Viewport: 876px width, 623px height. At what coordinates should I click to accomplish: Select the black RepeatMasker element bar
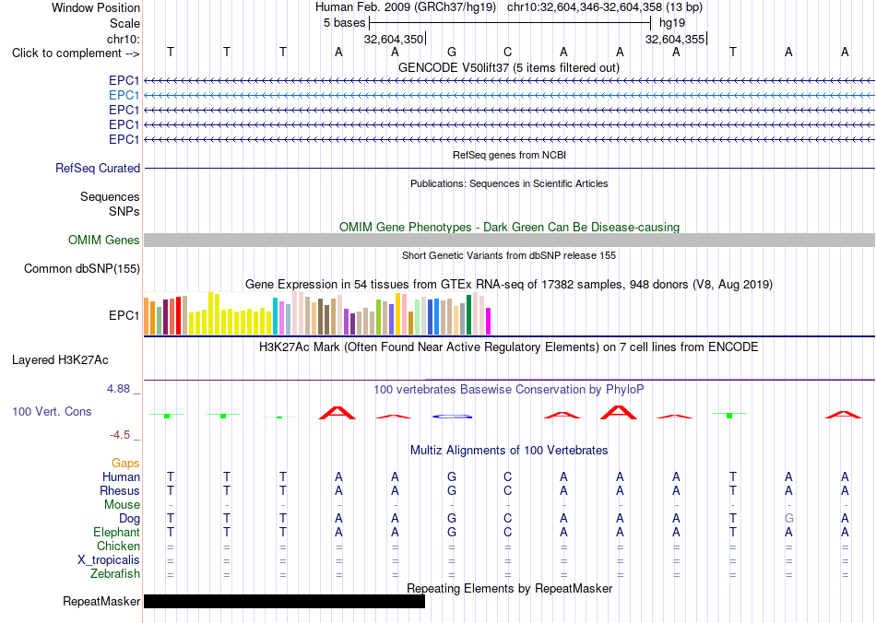click(284, 601)
